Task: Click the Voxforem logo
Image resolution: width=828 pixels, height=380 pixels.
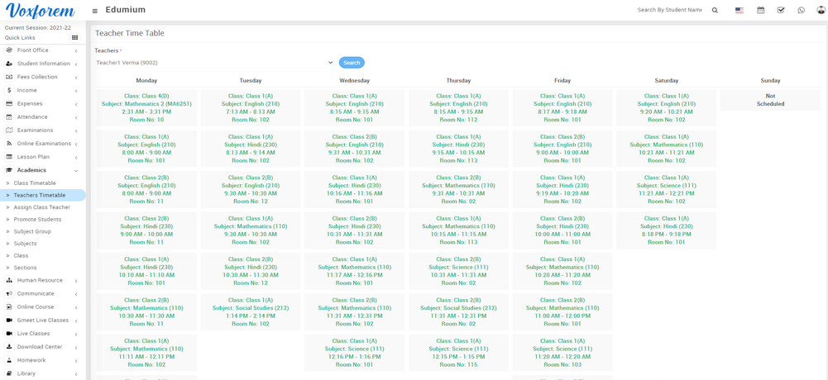Action: (40, 11)
